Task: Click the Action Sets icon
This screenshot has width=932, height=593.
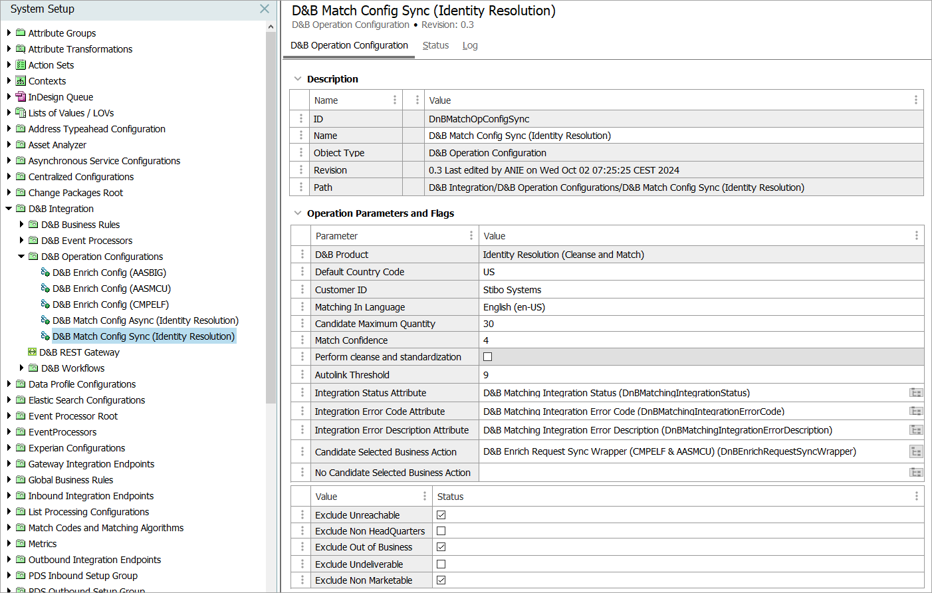Action: click(21, 65)
